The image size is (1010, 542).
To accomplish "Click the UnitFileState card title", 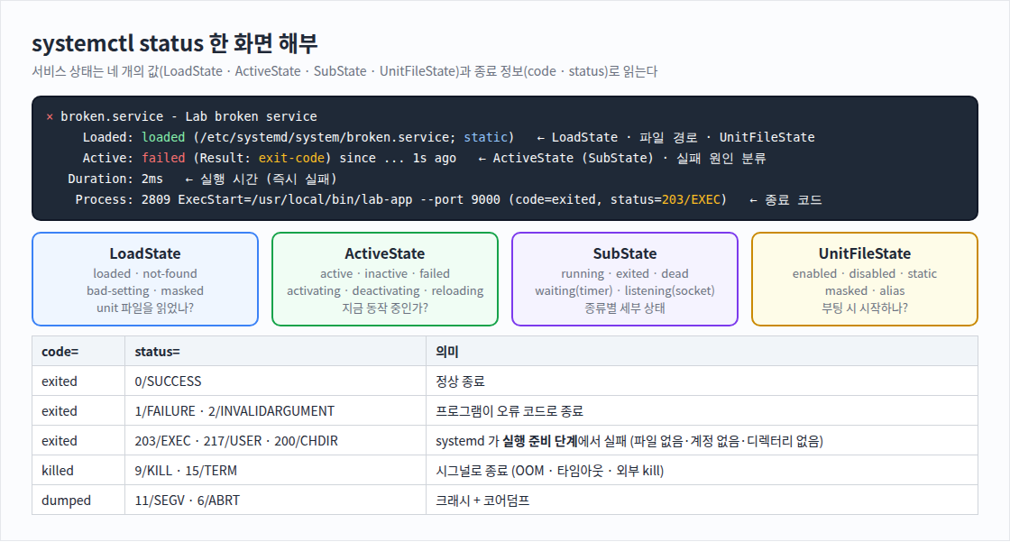I will tap(865, 253).
